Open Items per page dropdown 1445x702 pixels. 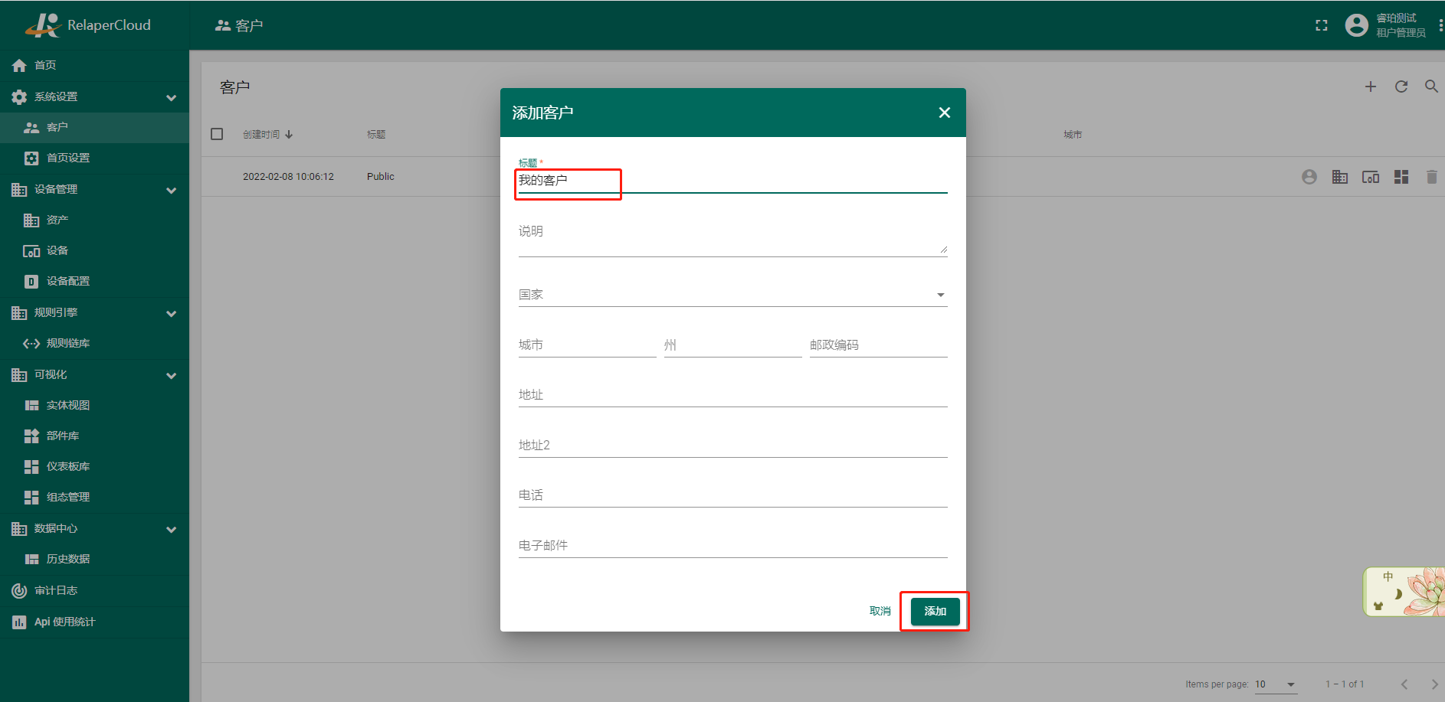tap(1276, 684)
